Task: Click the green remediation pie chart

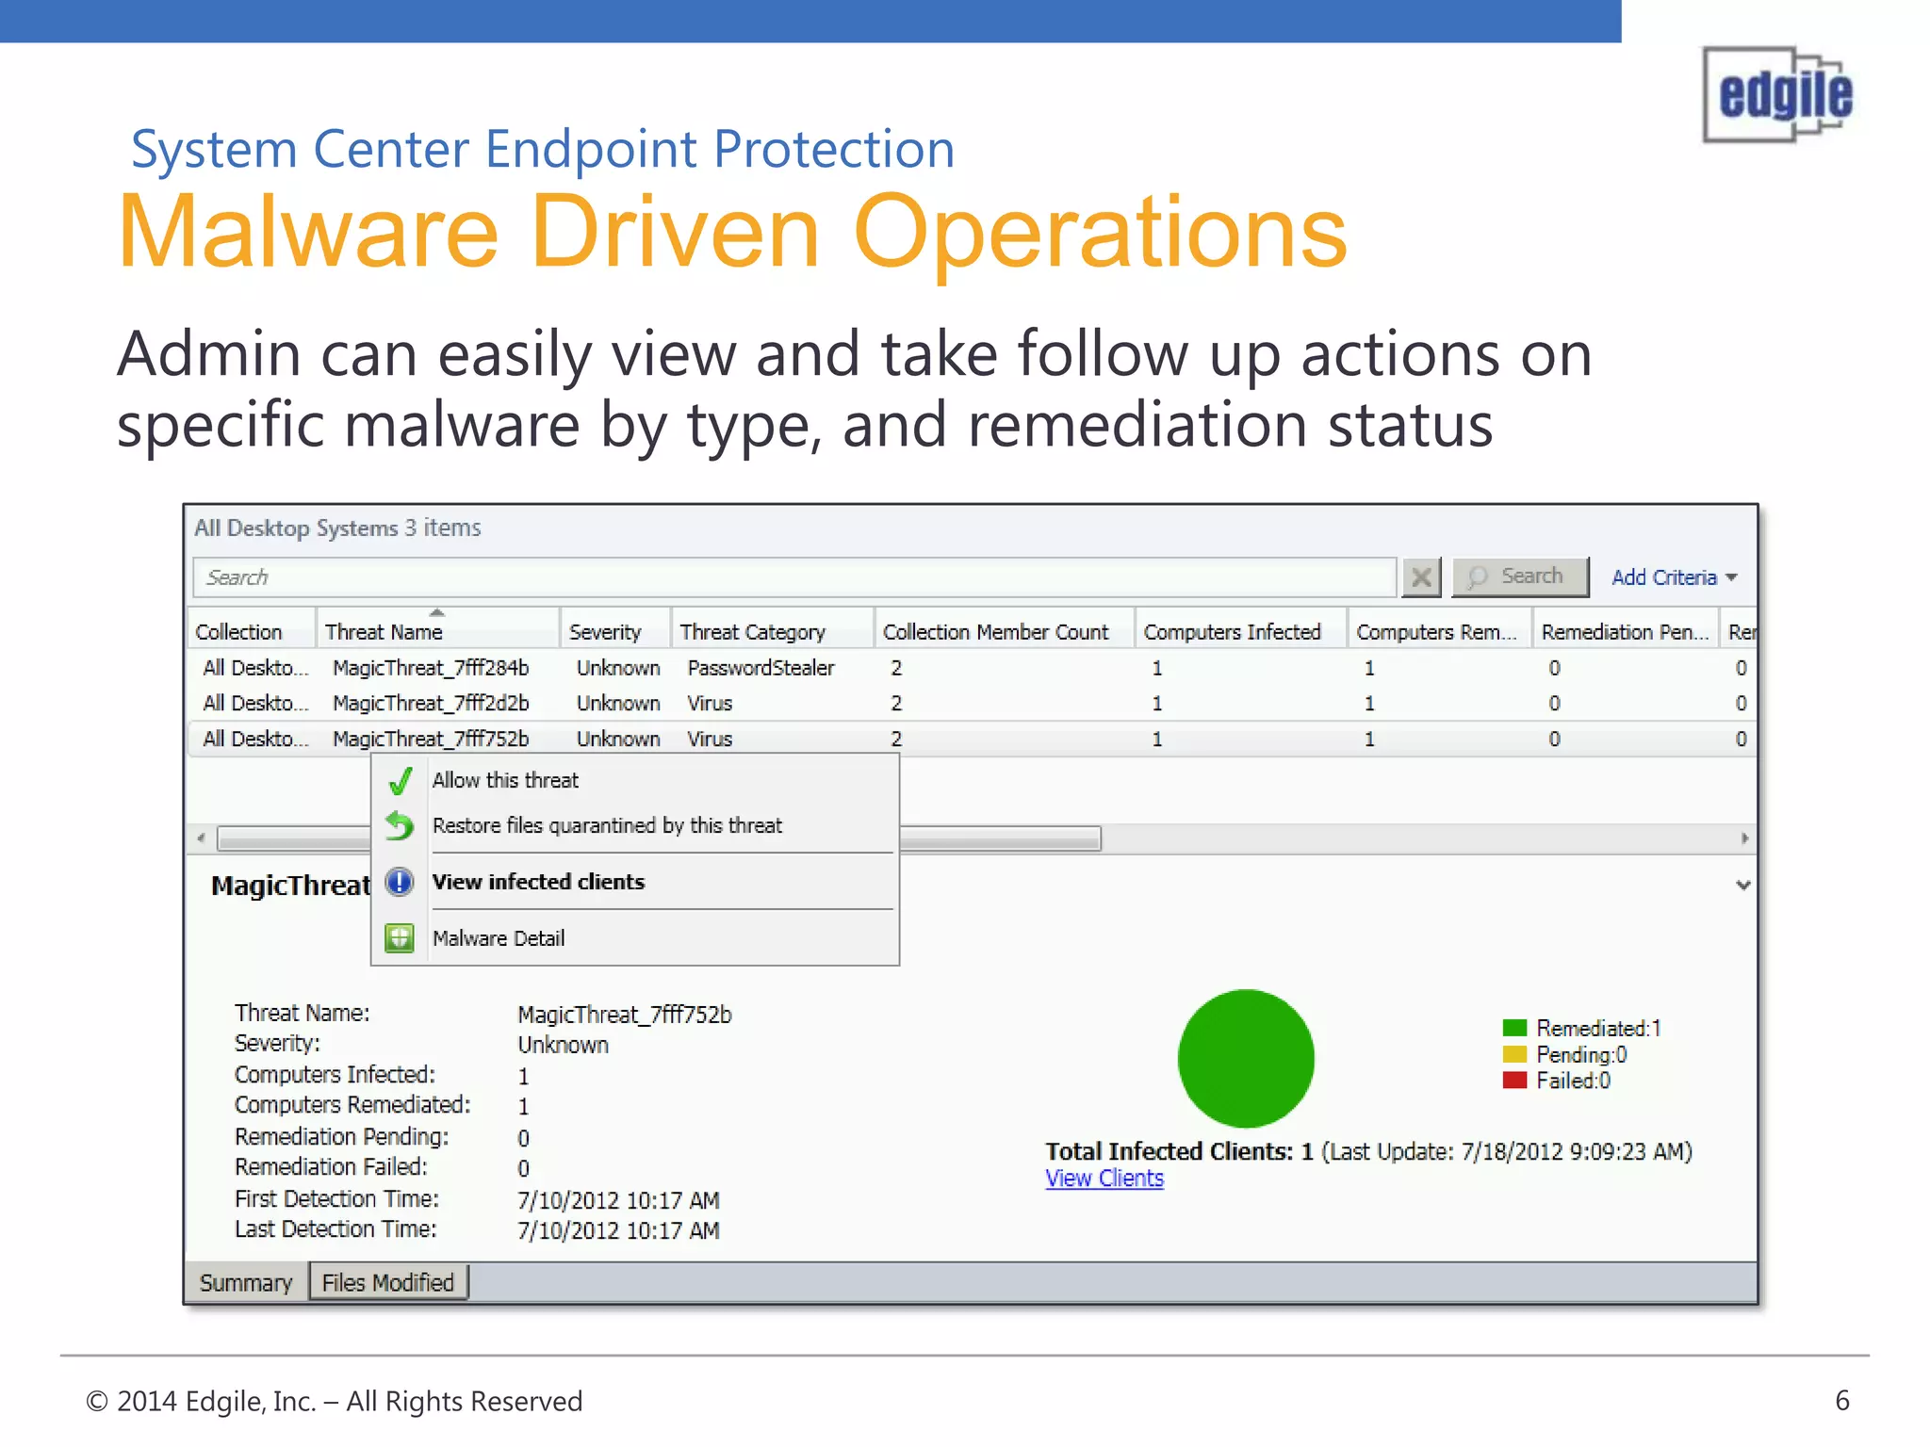Action: coord(1246,1058)
